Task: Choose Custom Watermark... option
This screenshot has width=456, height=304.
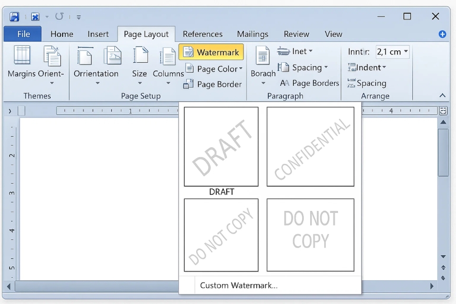Action: [x=238, y=285]
